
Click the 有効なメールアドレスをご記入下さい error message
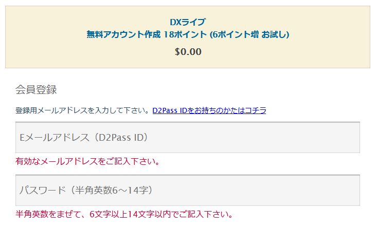pyautogui.click(x=87, y=162)
